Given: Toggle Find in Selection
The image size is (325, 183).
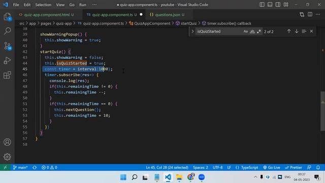Looking at the screenshot, I should [x=304, y=32].
